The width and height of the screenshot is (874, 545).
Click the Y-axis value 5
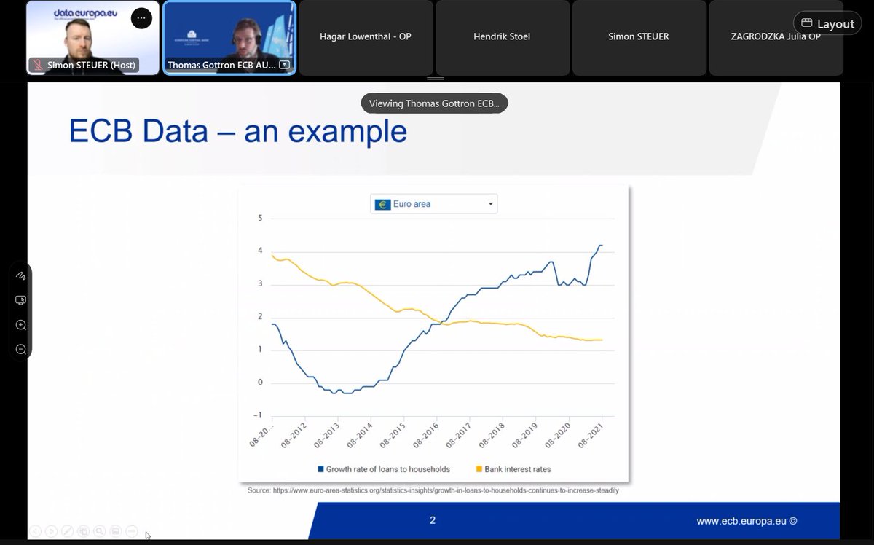[x=260, y=218]
